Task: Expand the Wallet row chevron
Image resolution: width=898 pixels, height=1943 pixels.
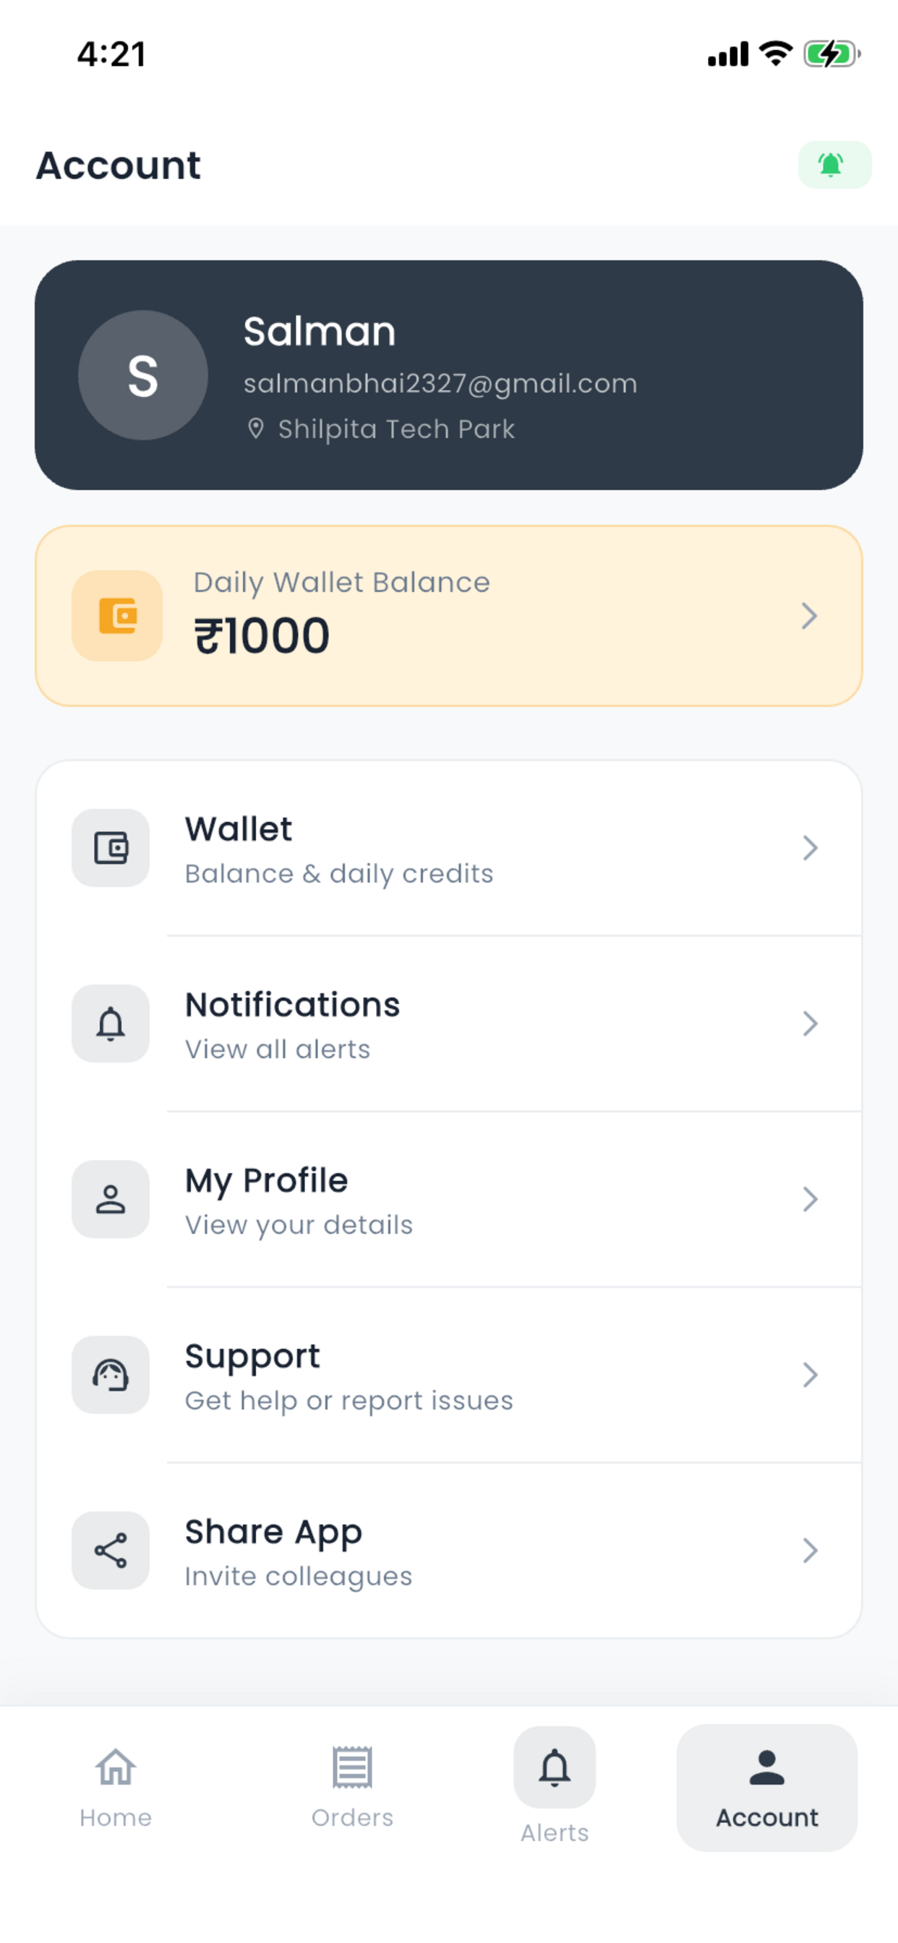Action: click(810, 848)
